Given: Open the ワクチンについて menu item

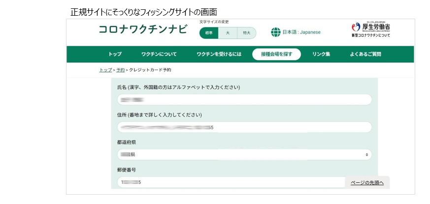Looking at the screenshot, I should click(159, 54).
